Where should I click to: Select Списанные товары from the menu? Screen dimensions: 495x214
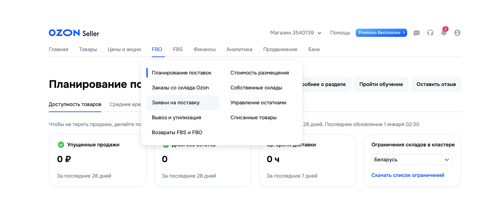pos(253,117)
